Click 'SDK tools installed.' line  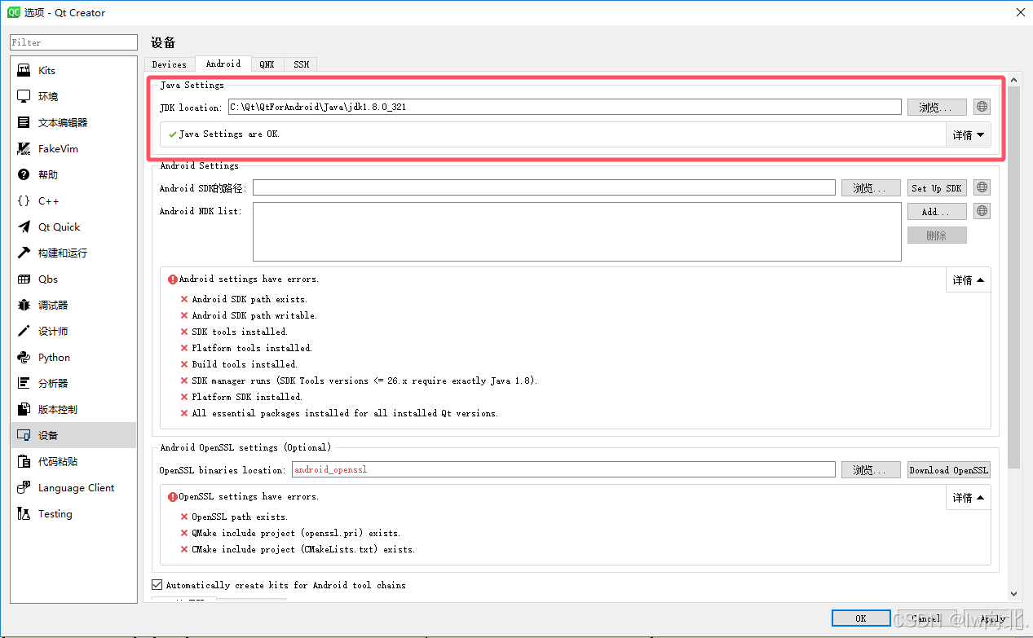click(240, 332)
